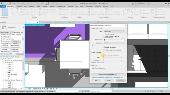
Task: Select the Définir work plane tool
Action: tap(152, 11)
